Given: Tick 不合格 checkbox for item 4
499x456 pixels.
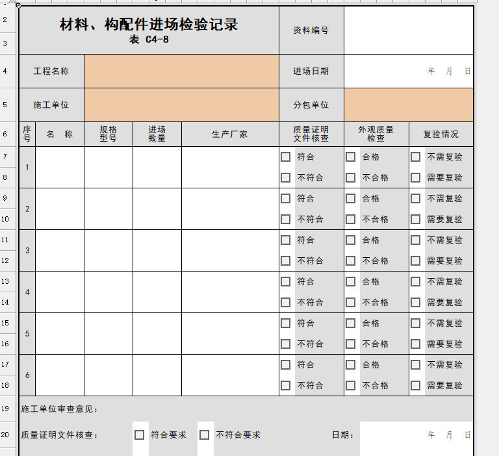Looking at the screenshot, I should coord(350,302).
